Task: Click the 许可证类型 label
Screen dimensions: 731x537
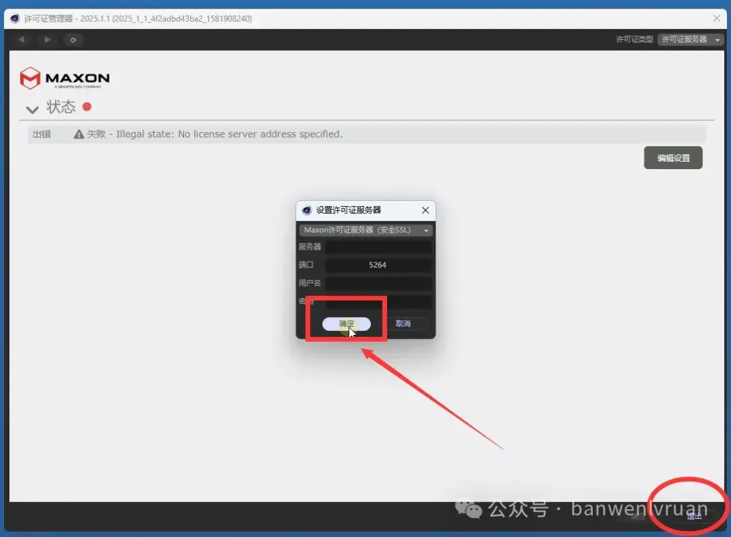Action: coord(634,40)
